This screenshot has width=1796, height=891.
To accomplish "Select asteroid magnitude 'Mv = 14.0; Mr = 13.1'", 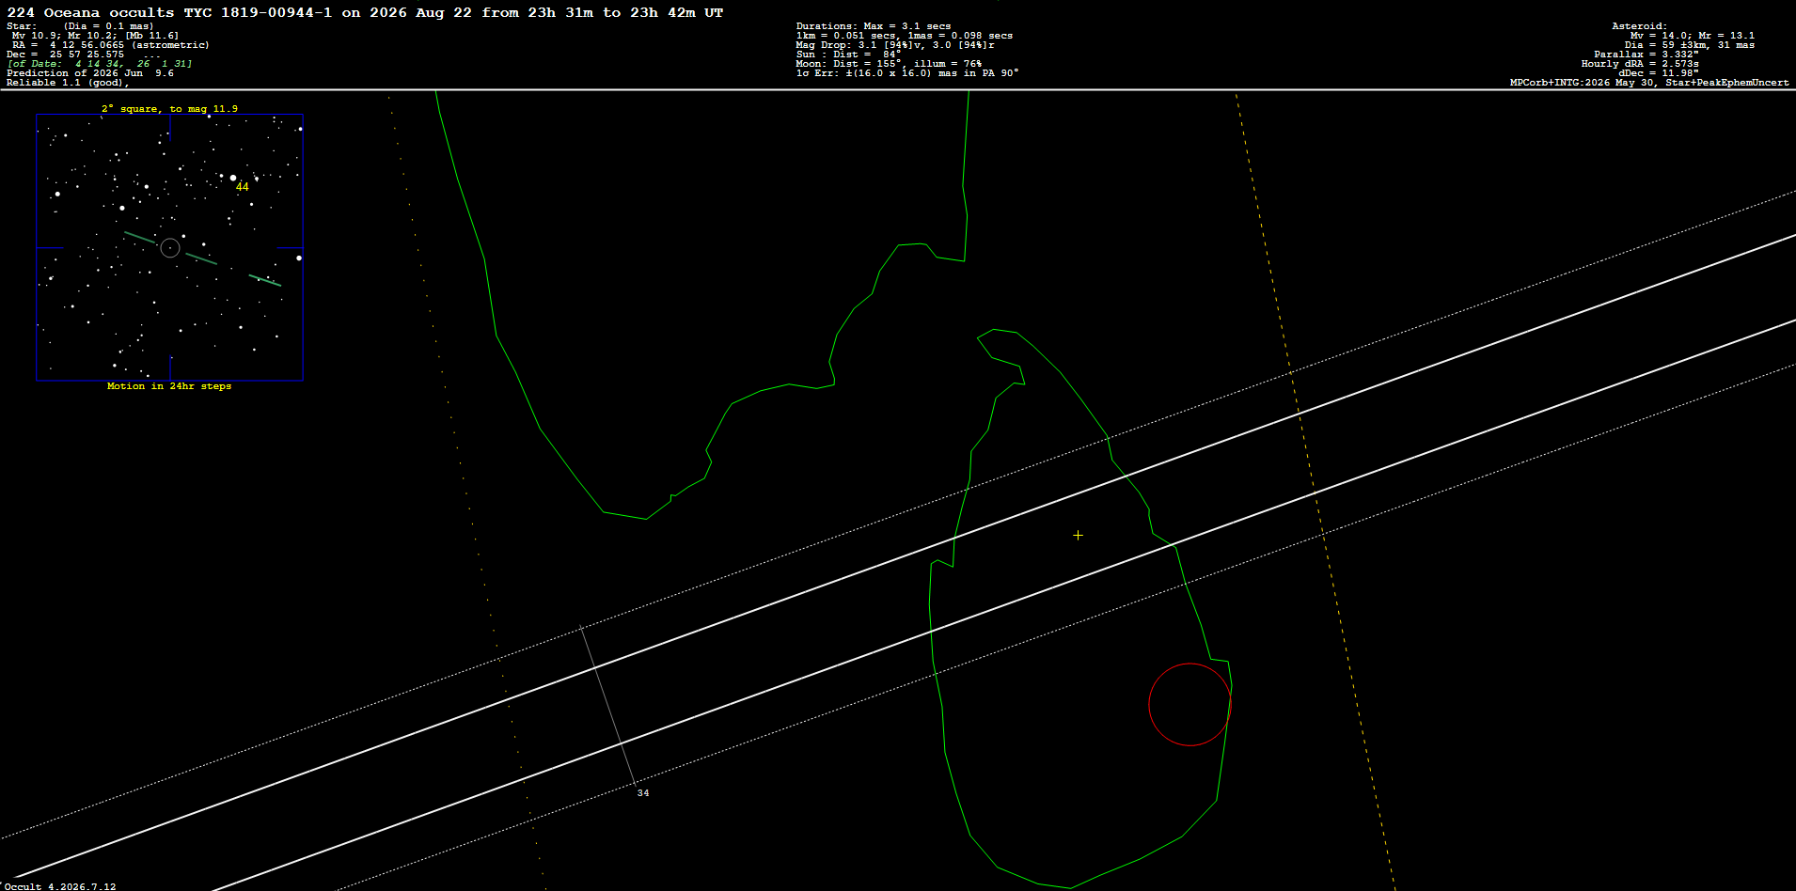I will [1693, 36].
